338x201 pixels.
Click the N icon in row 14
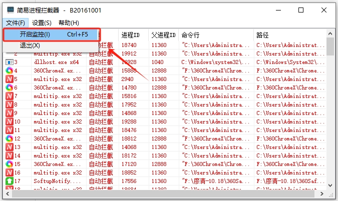(x=10, y=155)
